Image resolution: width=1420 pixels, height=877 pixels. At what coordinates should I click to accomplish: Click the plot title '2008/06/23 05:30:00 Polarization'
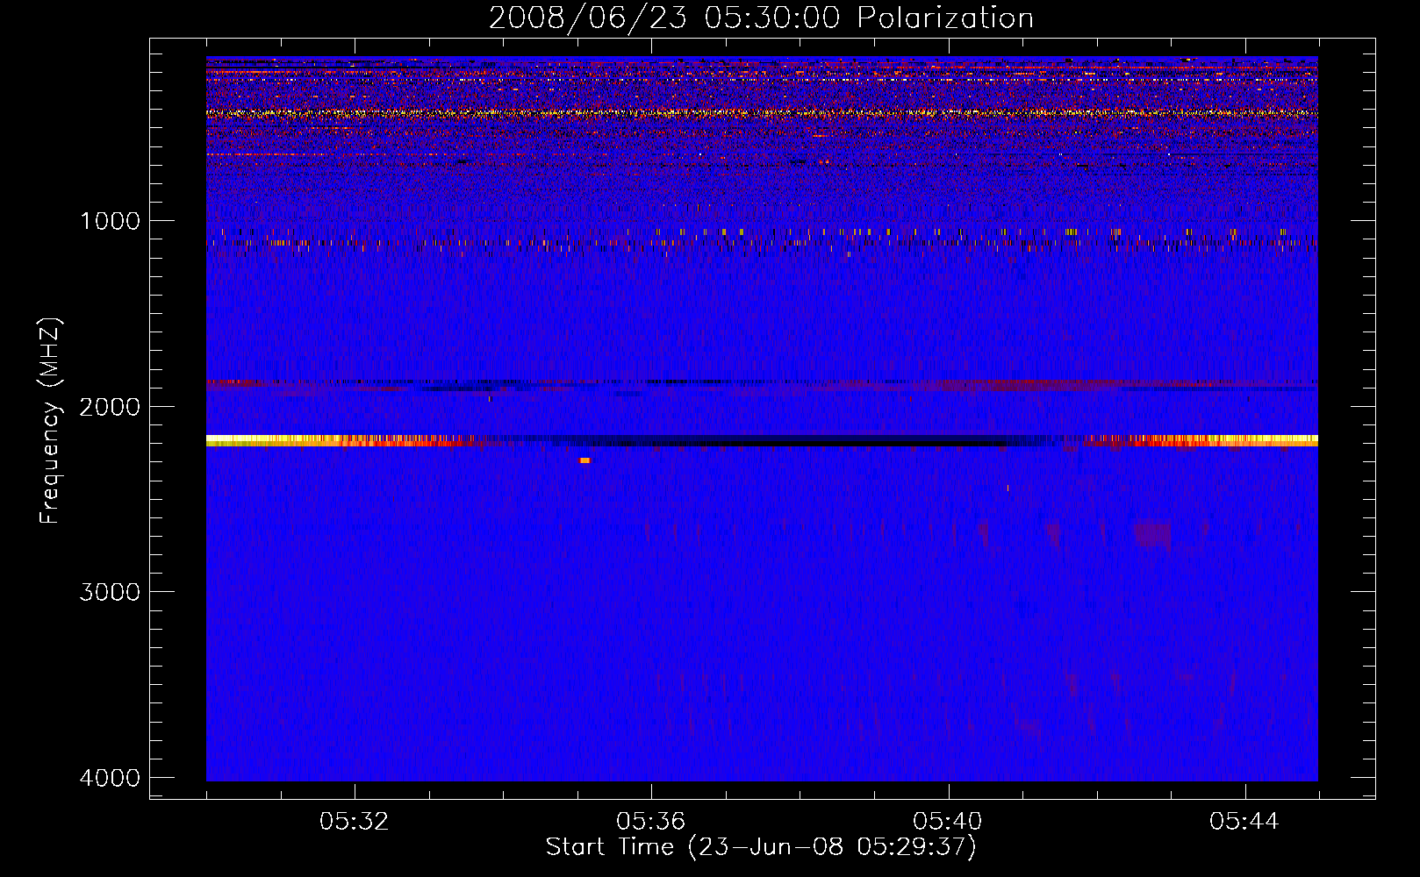pos(761,18)
